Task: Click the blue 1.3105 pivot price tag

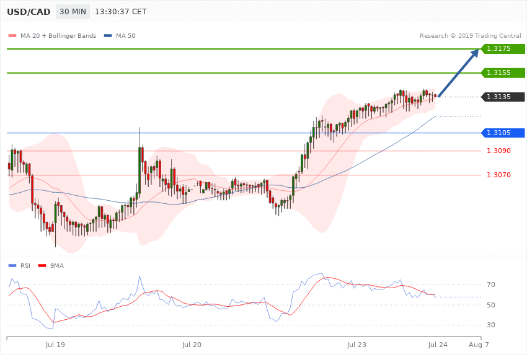Action: pyautogui.click(x=503, y=133)
